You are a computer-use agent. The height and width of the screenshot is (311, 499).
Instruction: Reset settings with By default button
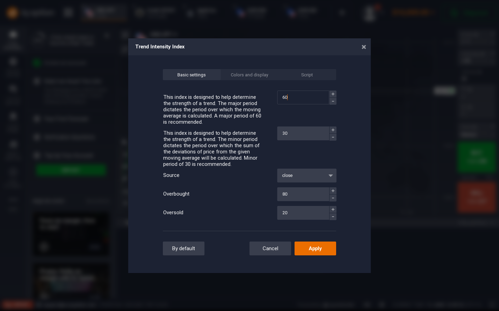pos(184,248)
